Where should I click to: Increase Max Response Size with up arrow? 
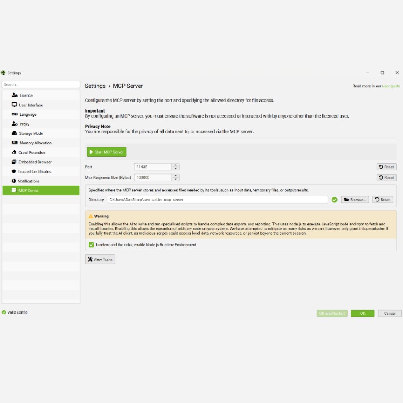(175, 175)
